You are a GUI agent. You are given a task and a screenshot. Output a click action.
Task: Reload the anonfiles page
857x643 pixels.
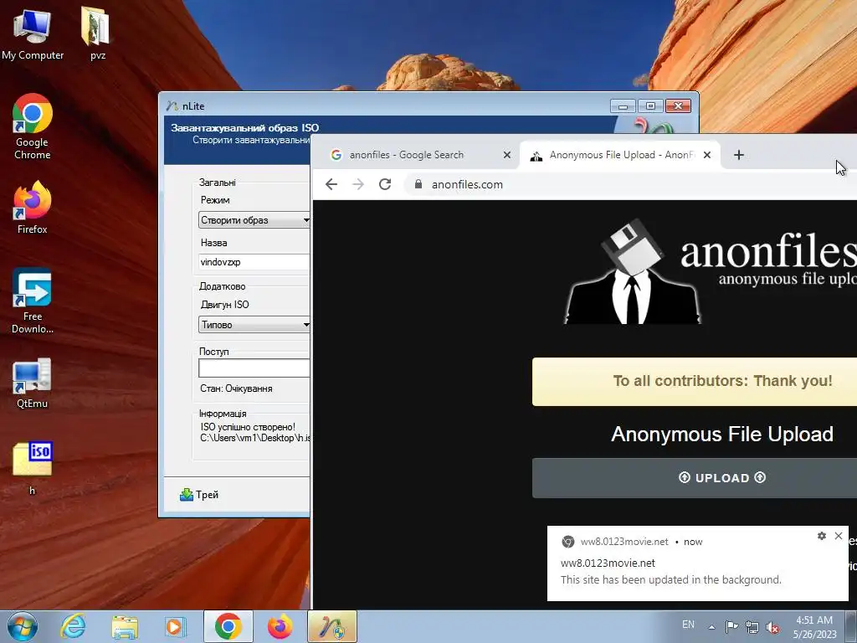point(385,184)
